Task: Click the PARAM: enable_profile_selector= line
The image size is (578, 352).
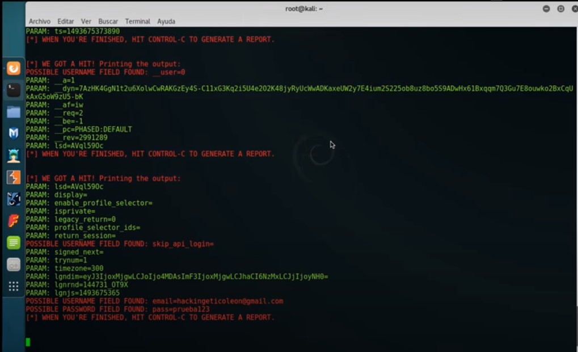Action: [89, 203]
